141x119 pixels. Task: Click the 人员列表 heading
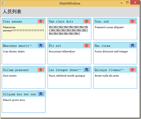12,12
